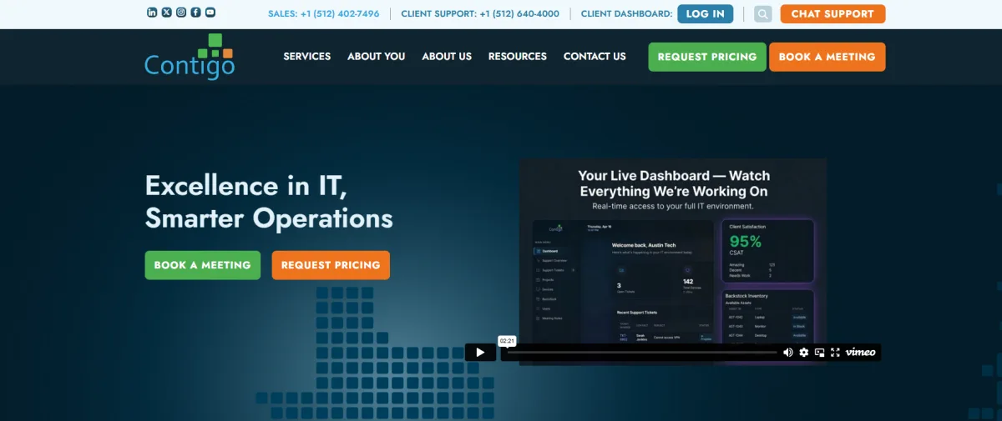The width and height of the screenshot is (1002, 421).
Task: Open the Services menu
Action: [307, 57]
